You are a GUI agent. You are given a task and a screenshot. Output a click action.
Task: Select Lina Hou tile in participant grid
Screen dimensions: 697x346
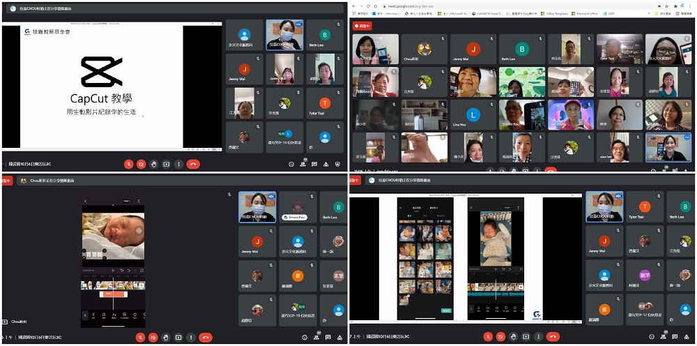coord(473,114)
